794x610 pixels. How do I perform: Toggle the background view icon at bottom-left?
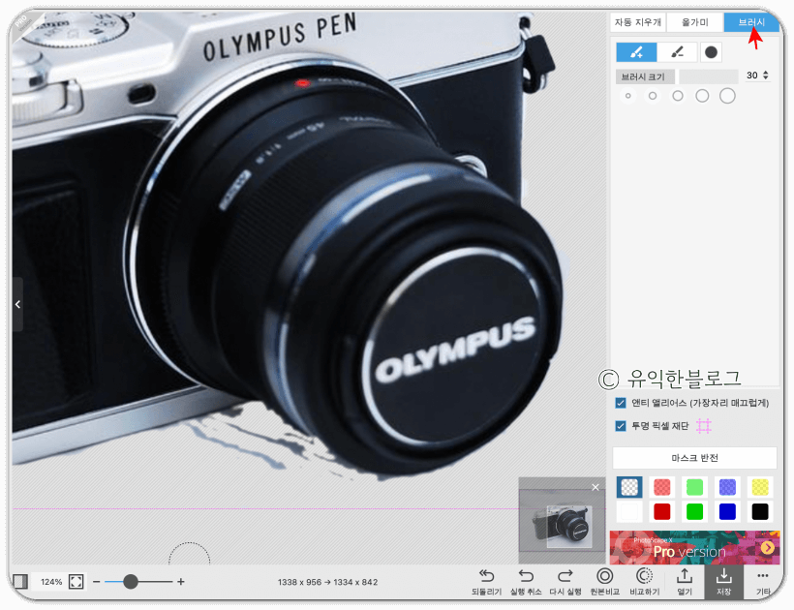pyautogui.click(x=20, y=581)
